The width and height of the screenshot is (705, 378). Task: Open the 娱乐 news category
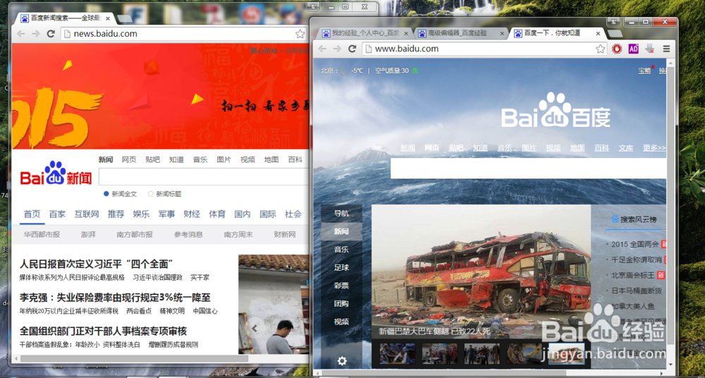[141, 214]
